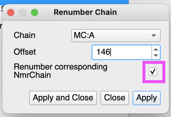The height and width of the screenshot is (117, 171).
Task: Click the Offset label text
Action: [25, 52]
